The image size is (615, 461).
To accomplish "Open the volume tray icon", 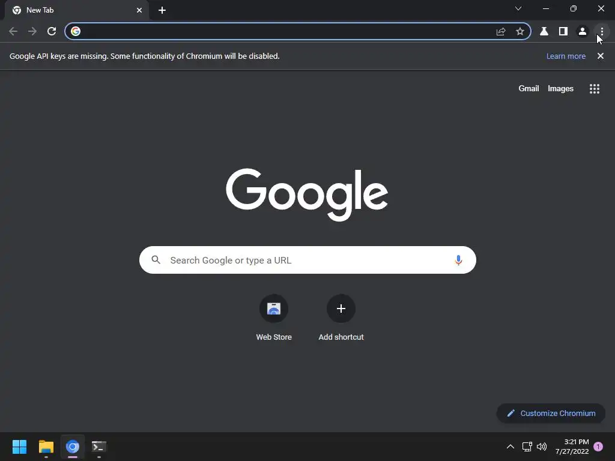I will click(x=542, y=447).
